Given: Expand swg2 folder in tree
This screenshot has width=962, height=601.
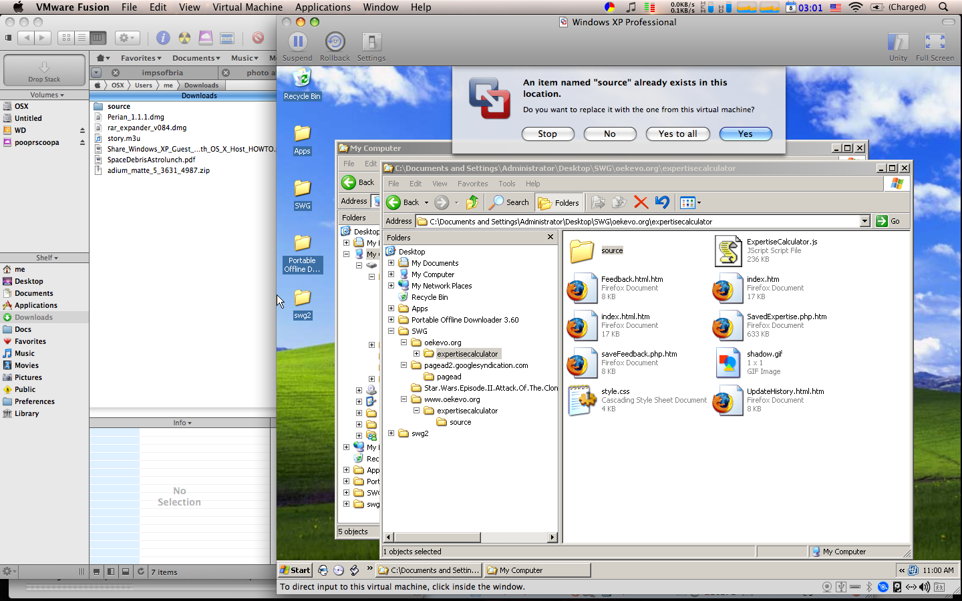Looking at the screenshot, I should (391, 433).
